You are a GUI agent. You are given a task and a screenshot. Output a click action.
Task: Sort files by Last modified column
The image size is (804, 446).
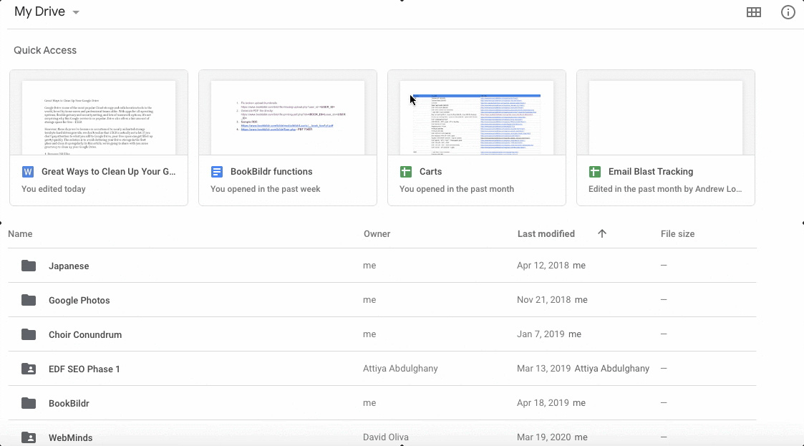(546, 233)
